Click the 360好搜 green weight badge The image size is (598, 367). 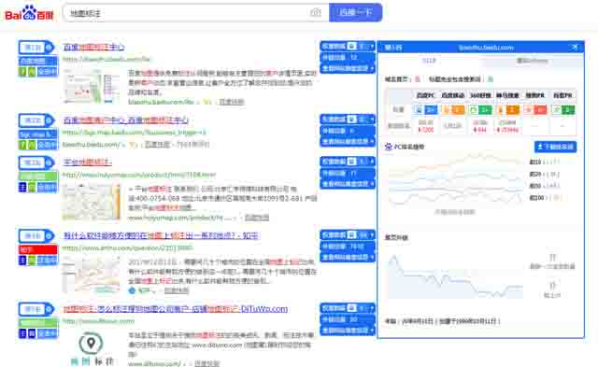click(480, 110)
